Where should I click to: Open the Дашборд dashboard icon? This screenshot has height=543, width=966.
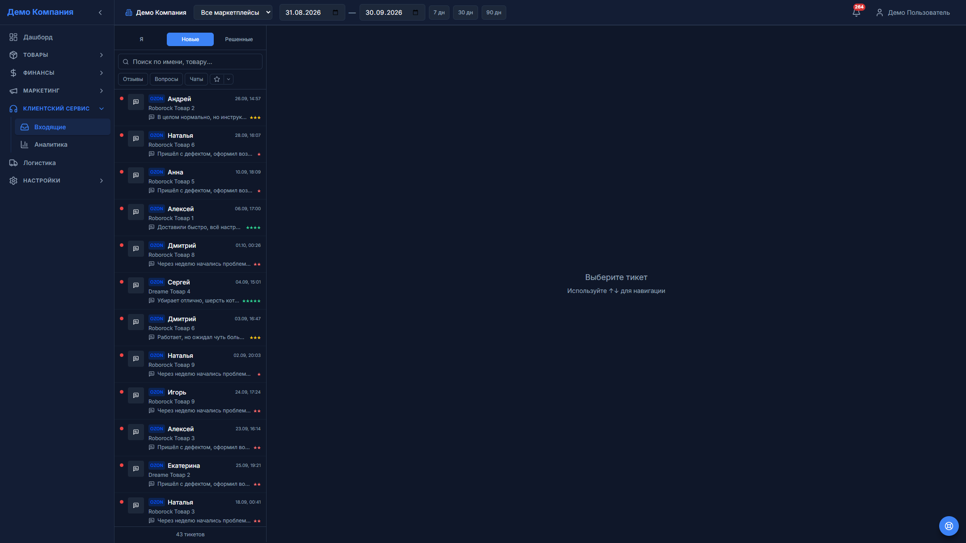tap(13, 37)
